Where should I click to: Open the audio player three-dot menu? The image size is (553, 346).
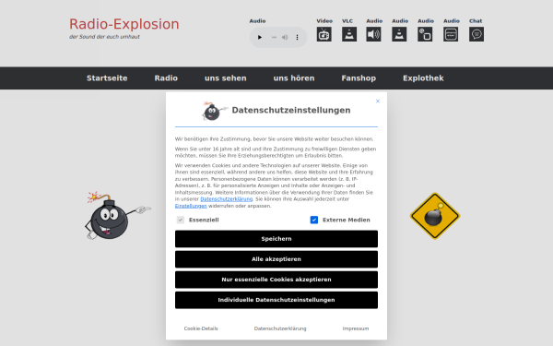298,37
